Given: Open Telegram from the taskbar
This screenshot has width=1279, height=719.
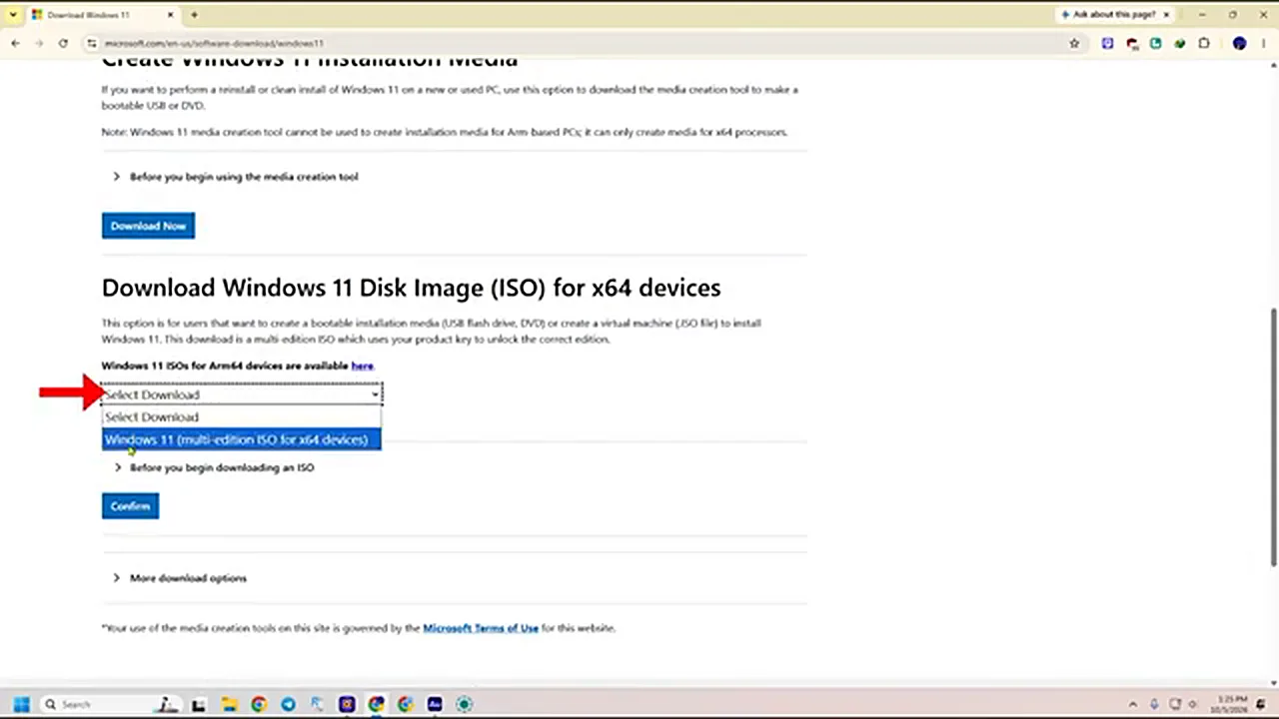Looking at the screenshot, I should (x=288, y=704).
